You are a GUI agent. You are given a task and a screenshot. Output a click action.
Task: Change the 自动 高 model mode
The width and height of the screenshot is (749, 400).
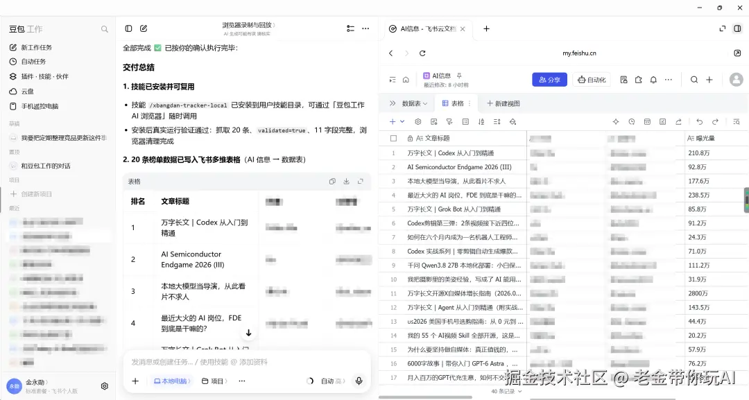332,381
